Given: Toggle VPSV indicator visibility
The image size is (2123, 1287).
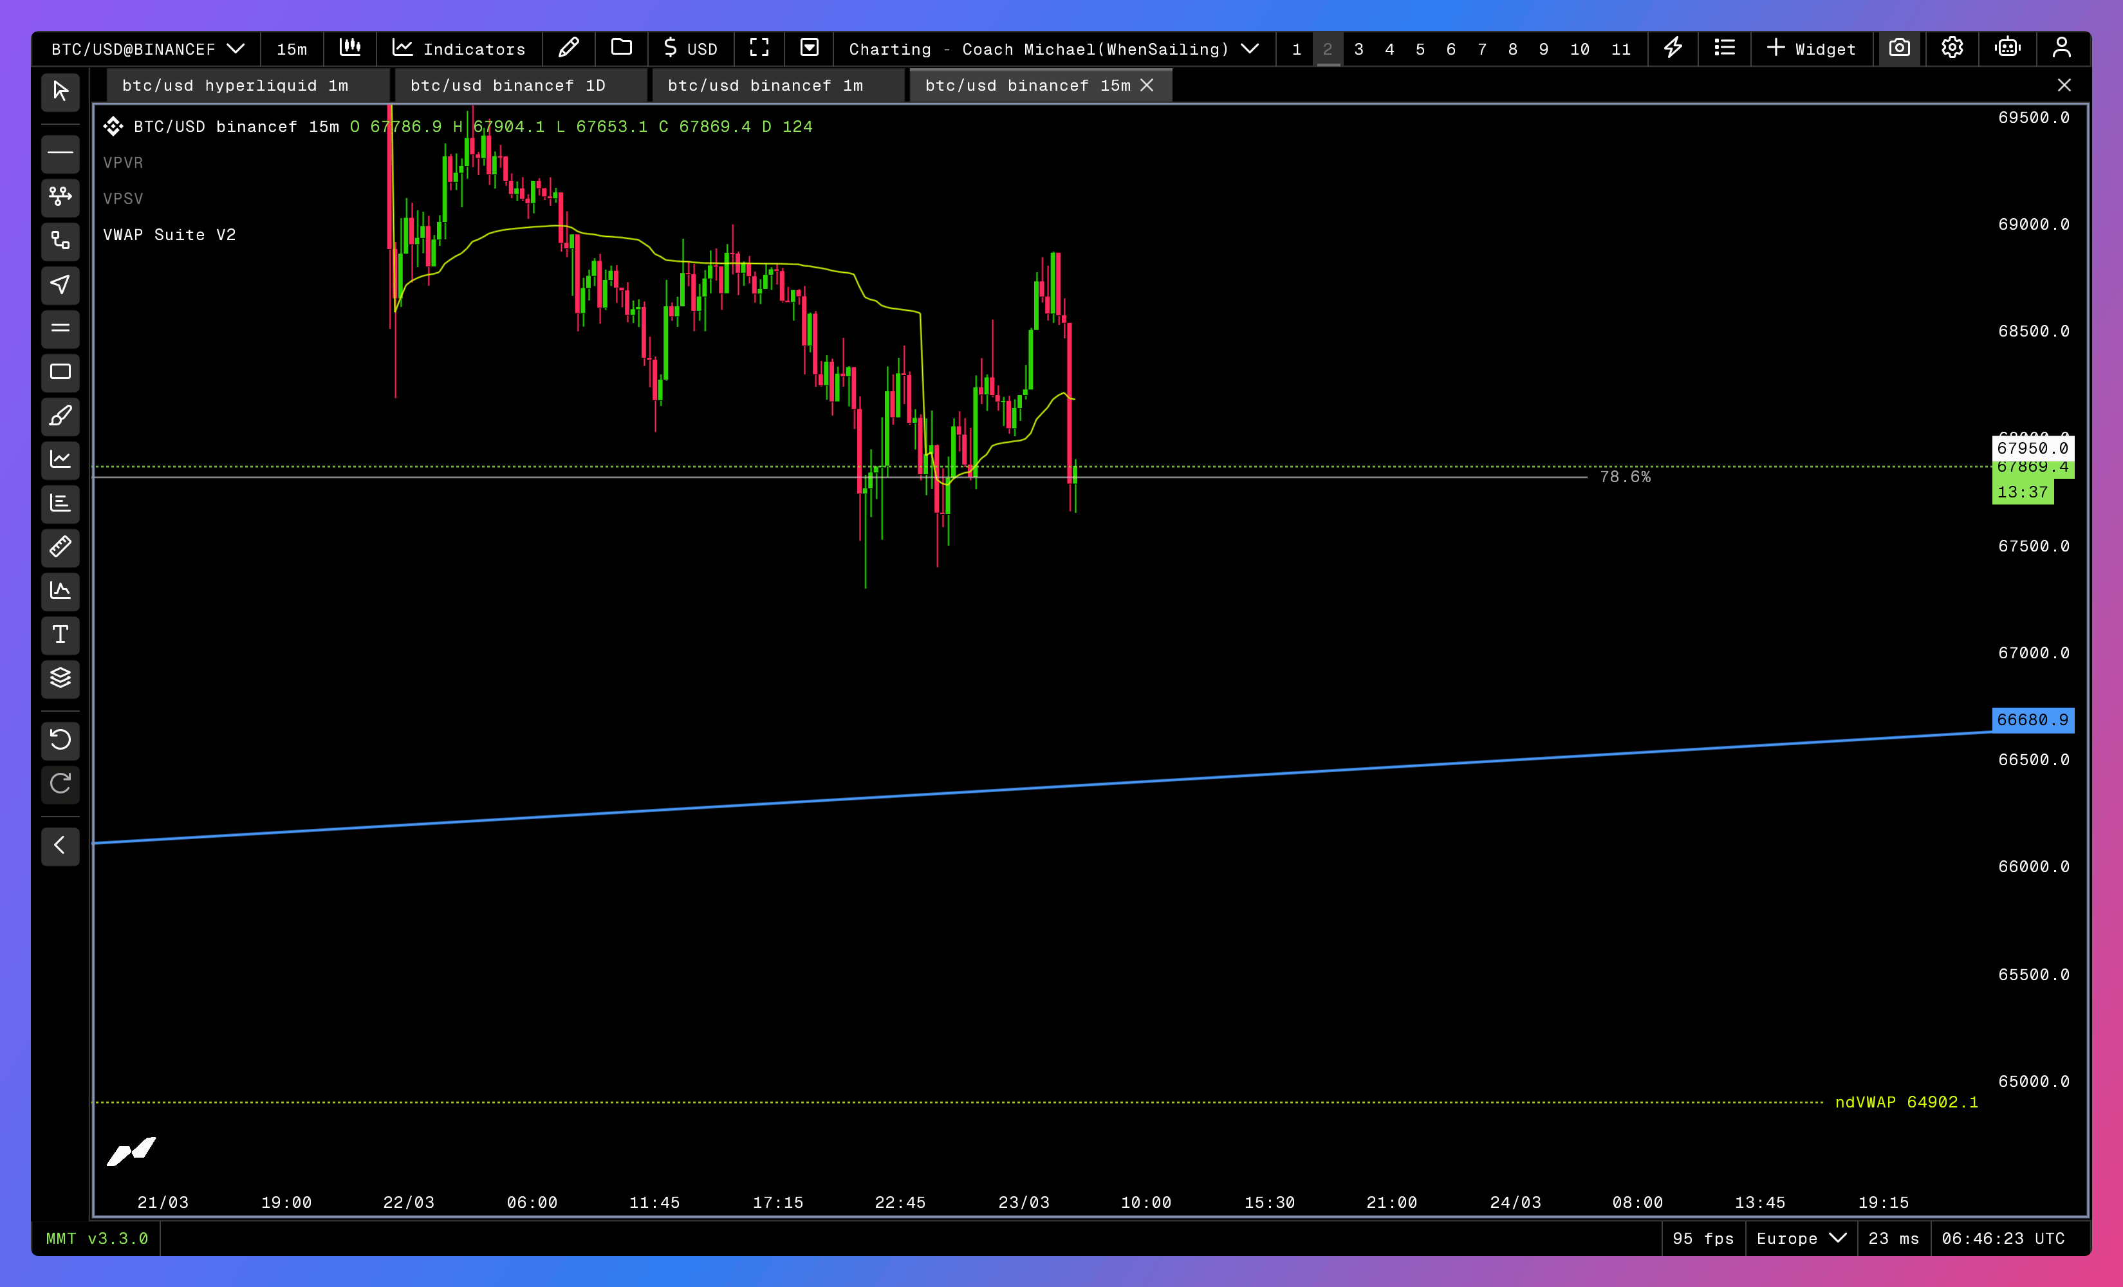Looking at the screenshot, I should (123, 199).
